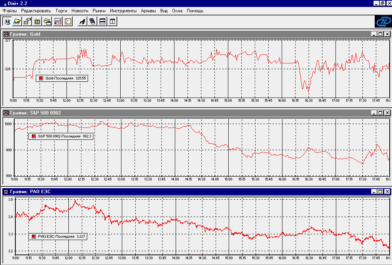Select the 'График: S&P 500 0902' title bar
This screenshot has width=392, height=265.
(x=196, y=113)
